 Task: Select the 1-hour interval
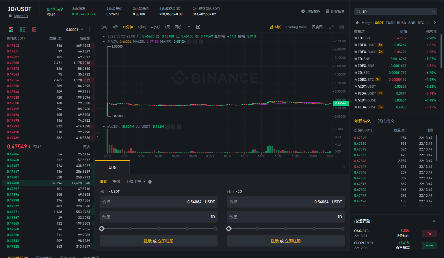pos(142,27)
